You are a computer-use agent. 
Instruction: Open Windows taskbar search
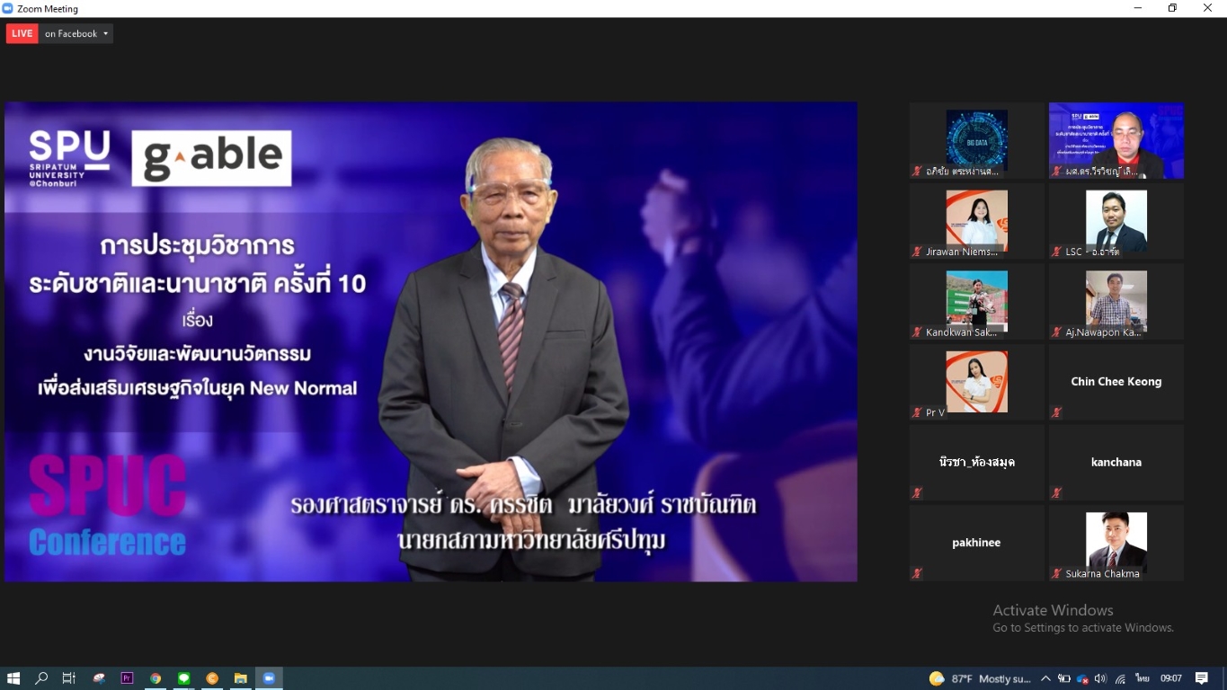pyautogui.click(x=41, y=678)
